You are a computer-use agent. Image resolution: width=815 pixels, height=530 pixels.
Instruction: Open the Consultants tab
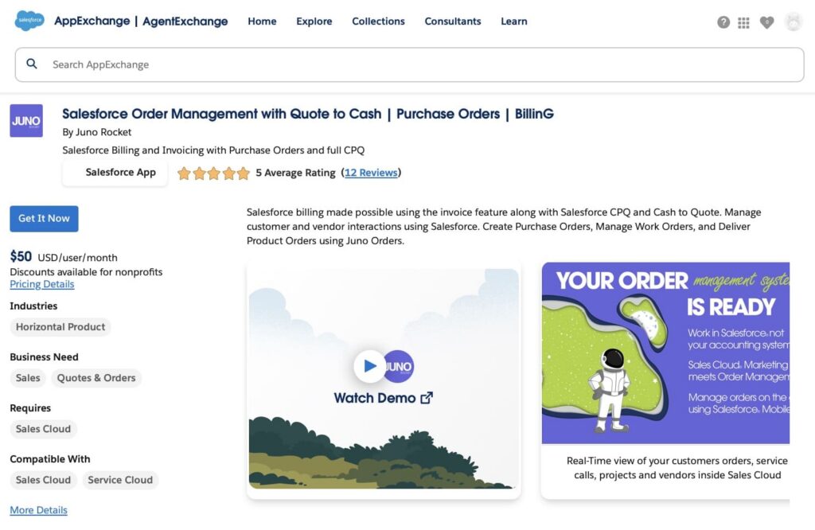click(452, 21)
